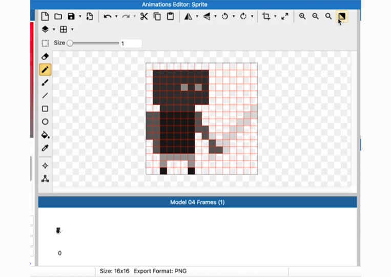Screen dimensions: 391x277
Task: Undo the last edit
Action: 108,16
